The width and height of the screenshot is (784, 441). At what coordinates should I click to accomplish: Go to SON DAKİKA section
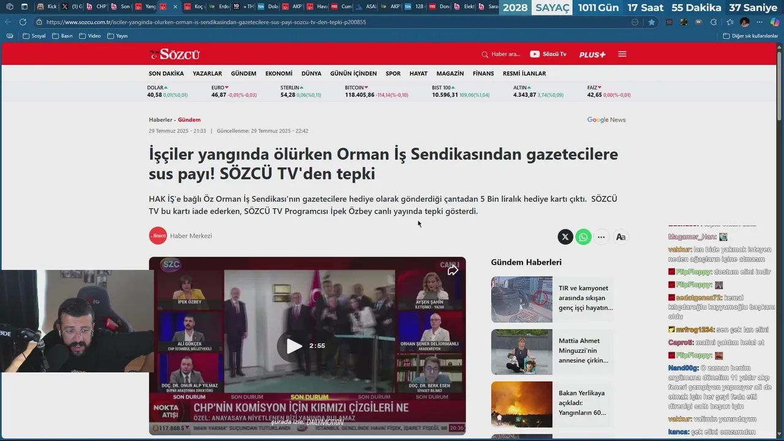click(166, 73)
